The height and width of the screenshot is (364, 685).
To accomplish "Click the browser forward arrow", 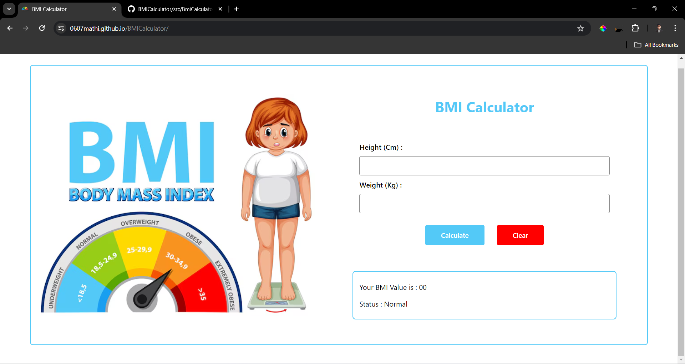I will tap(26, 28).
